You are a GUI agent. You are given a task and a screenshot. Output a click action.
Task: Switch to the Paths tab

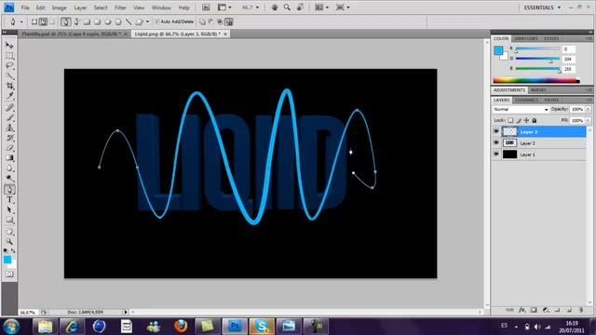coord(551,100)
